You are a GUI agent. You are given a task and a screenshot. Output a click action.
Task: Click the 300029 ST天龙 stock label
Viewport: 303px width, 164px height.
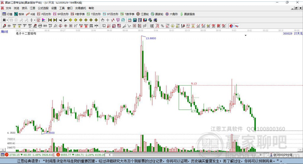click(x=293, y=33)
